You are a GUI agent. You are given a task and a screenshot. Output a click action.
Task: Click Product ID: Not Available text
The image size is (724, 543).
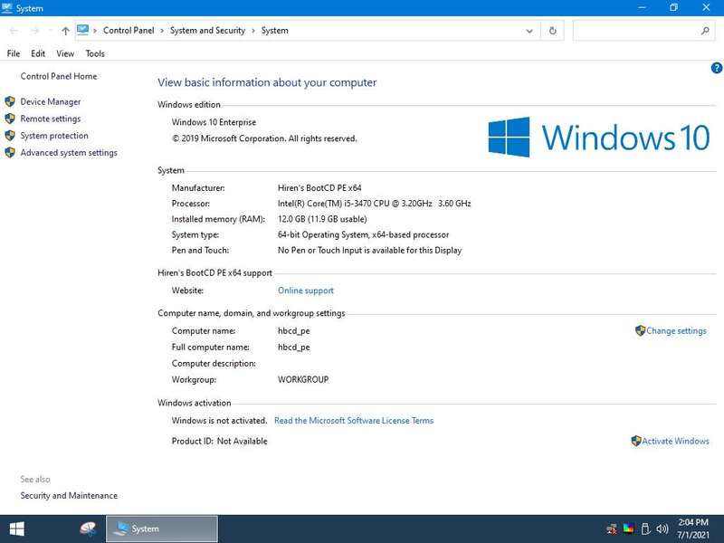point(220,442)
